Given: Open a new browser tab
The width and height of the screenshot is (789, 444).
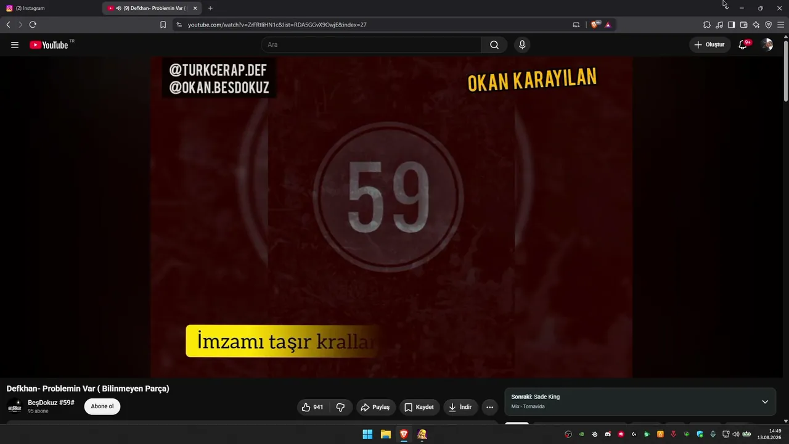Looking at the screenshot, I should [210, 8].
